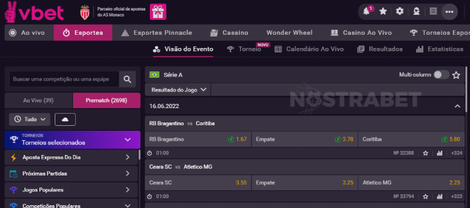Image resolution: width=470 pixels, height=208 pixels.
Task: Open the Wonder Wheel tab
Action: (x=289, y=33)
